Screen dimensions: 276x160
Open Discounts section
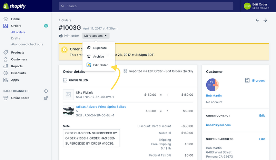[x=18, y=73]
